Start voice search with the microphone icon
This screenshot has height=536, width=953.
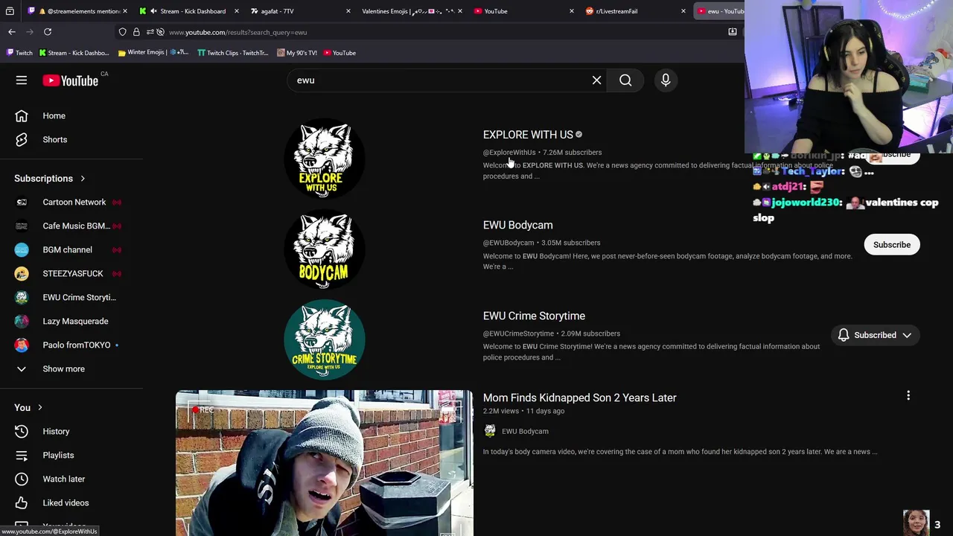pyautogui.click(x=666, y=80)
